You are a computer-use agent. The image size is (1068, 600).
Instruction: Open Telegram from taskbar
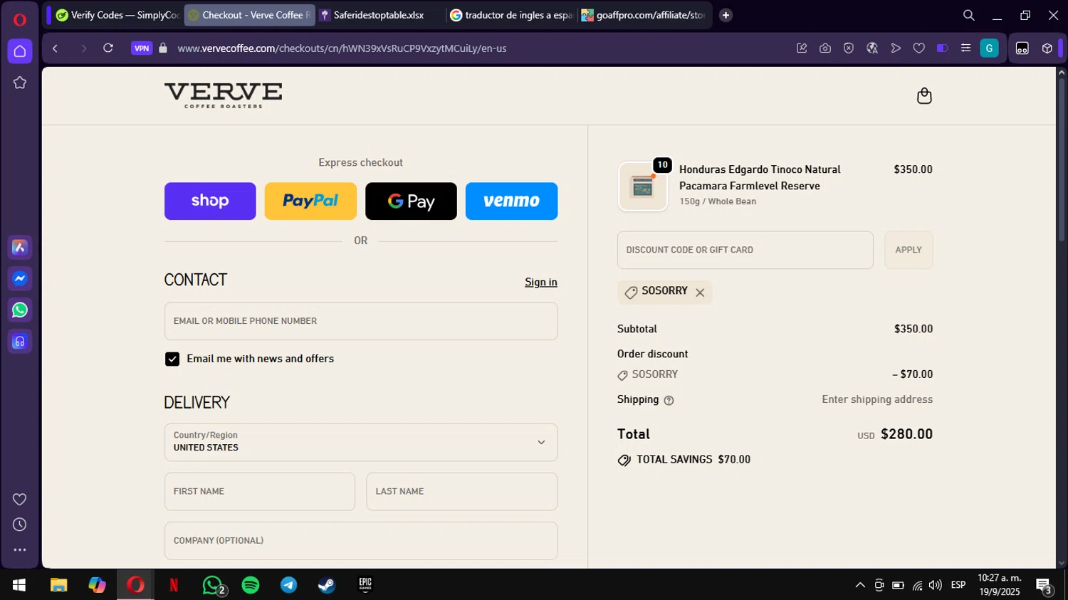point(289,585)
